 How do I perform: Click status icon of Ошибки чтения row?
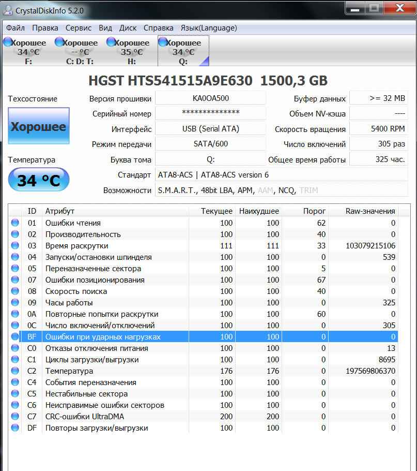point(15,223)
